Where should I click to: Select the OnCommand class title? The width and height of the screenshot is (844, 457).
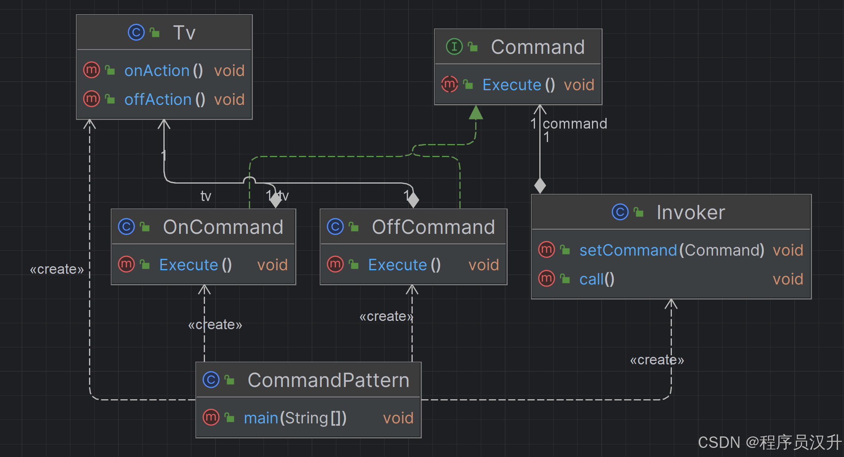223,227
